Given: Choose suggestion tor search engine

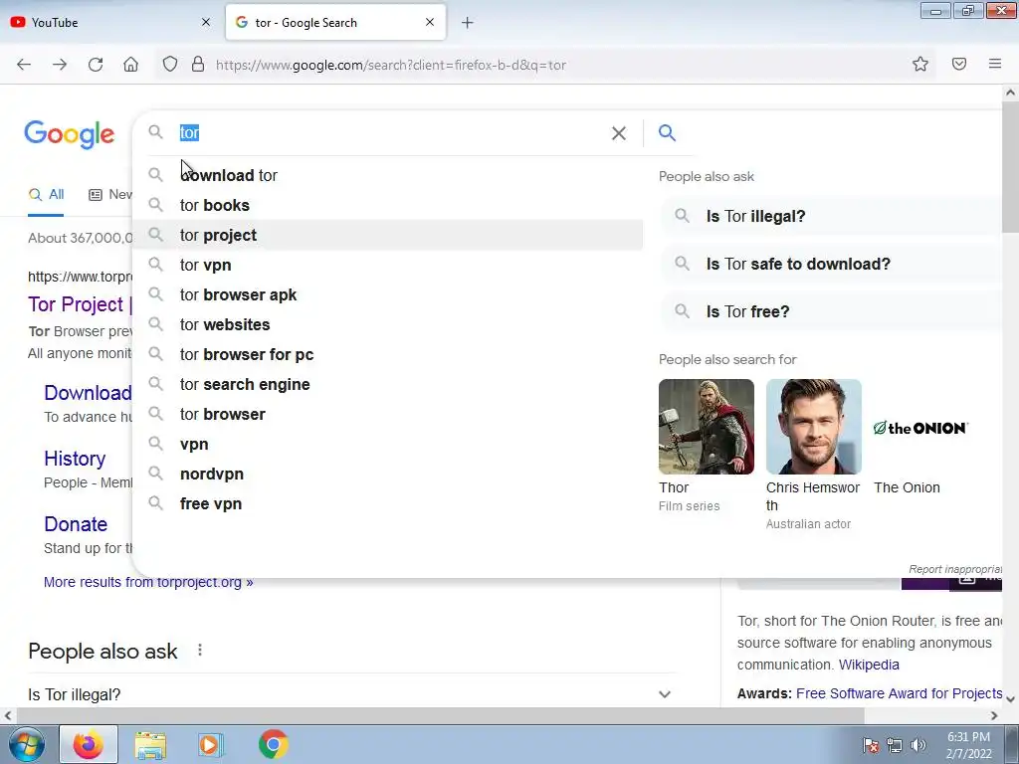Looking at the screenshot, I should click(x=387, y=385).
